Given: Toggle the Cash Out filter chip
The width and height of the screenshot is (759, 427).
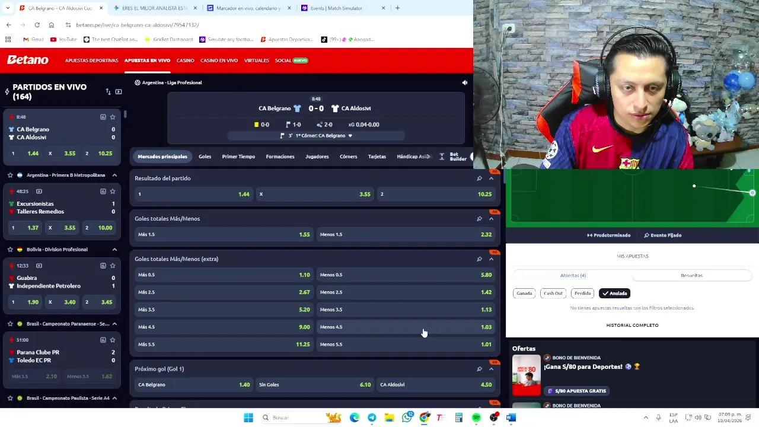Looking at the screenshot, I should pos(553,293).
